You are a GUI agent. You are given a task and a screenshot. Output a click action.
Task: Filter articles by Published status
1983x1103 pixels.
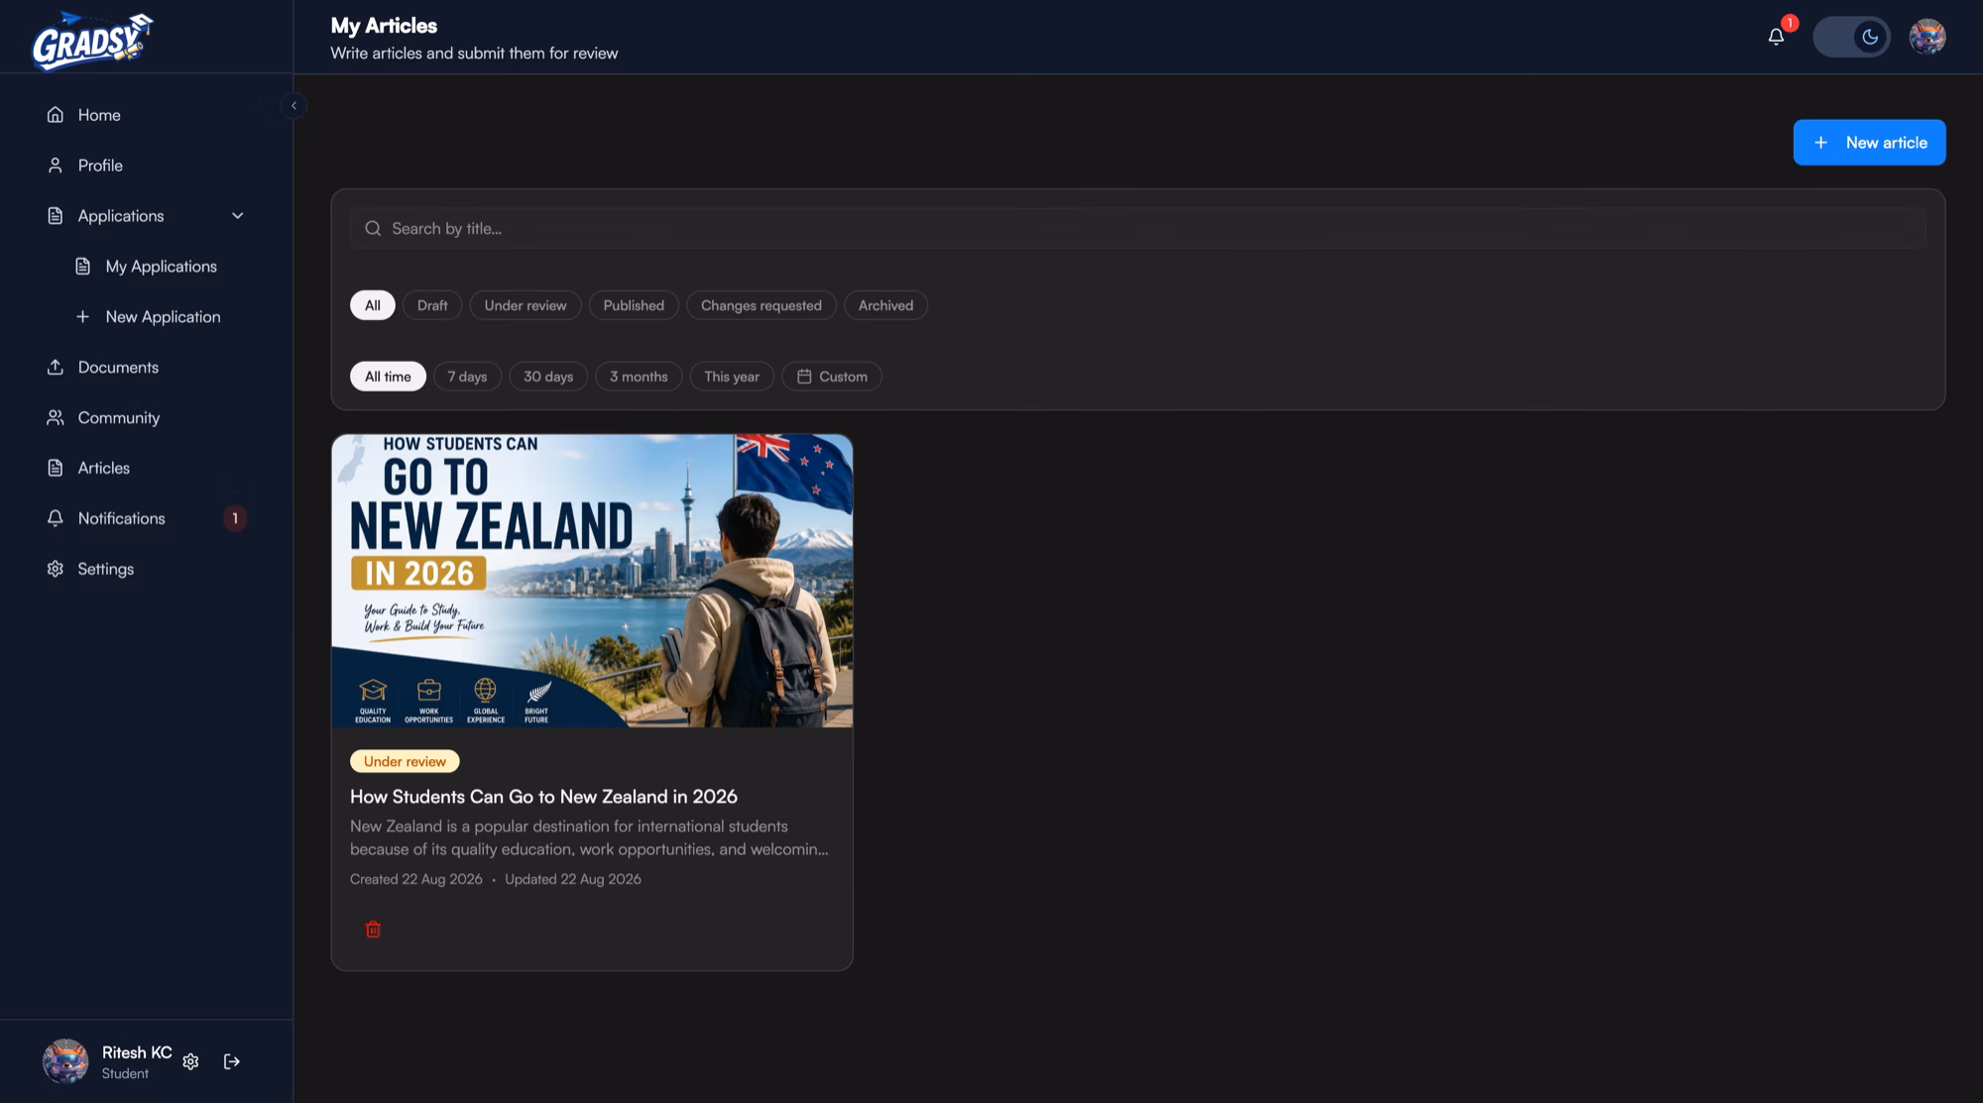point(634,305)
